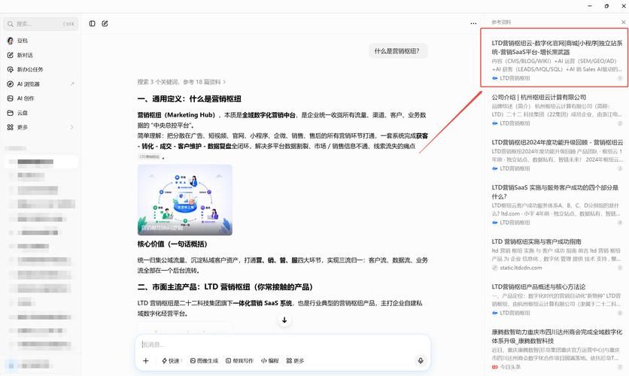Click heading 二、市面主流产品：LTD 营销枢纽

tap(225, 287)
